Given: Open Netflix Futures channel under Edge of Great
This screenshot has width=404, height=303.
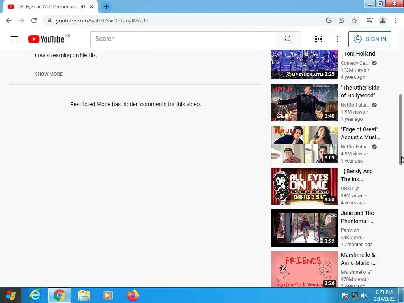Looking at the screenshot, I should click(x=355, y=147).
